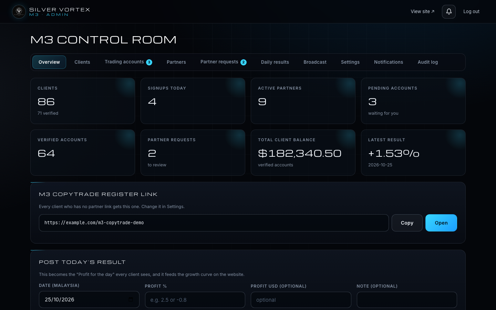Select the Overview tab
496x310 pixels.
49,62
